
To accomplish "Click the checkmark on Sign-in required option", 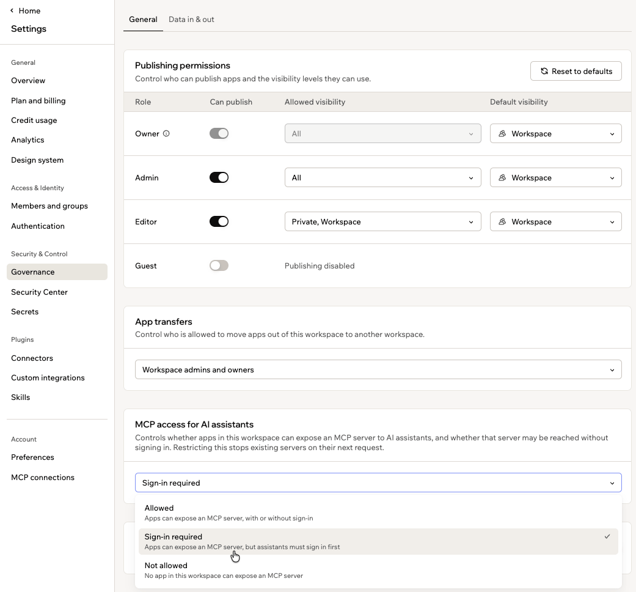I will coord(607,536).
